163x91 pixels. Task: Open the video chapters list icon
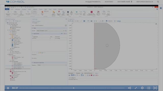[x=149, y=88]
